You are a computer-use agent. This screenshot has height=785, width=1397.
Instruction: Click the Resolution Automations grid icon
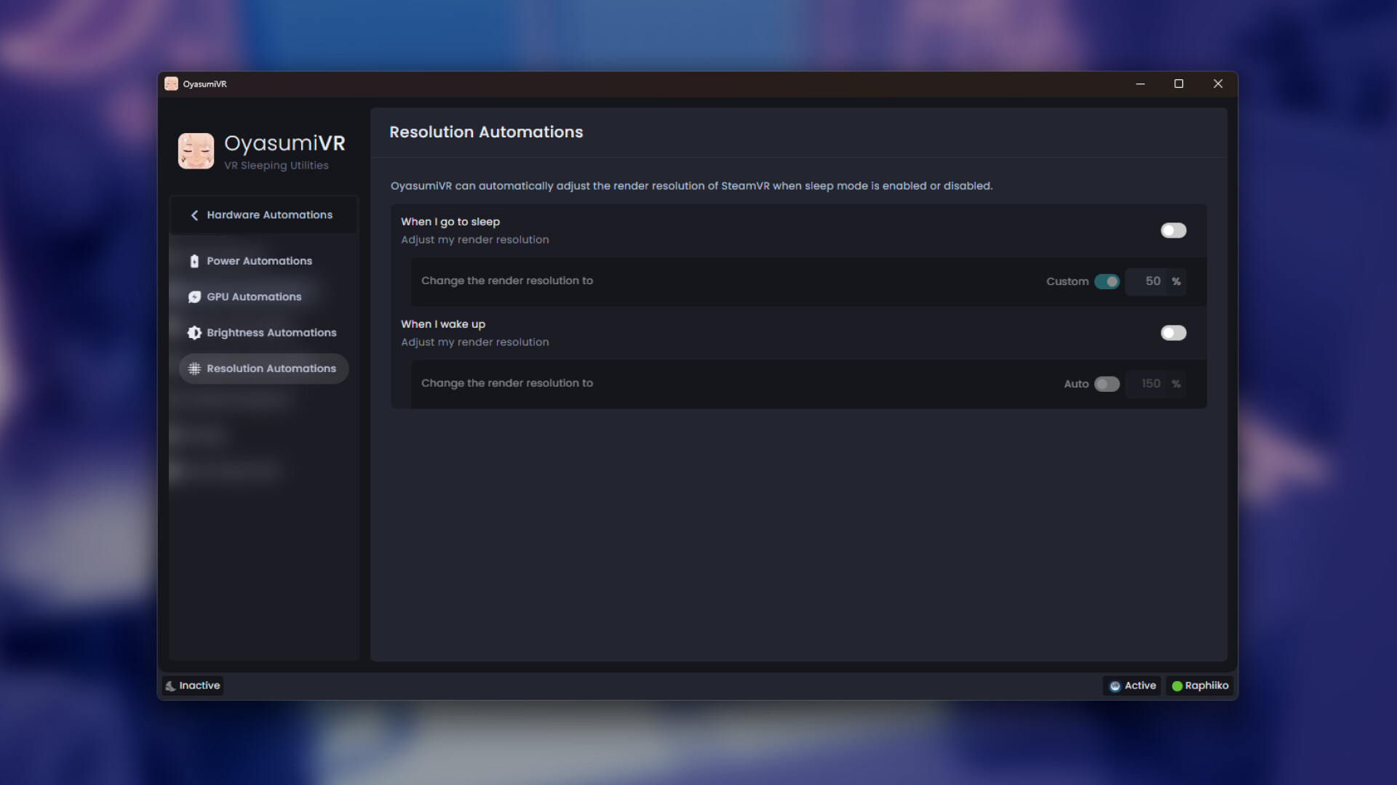[194, 369]
